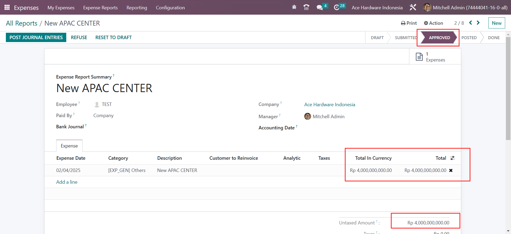Open the conversations chat icon

(x=320, y=7)
